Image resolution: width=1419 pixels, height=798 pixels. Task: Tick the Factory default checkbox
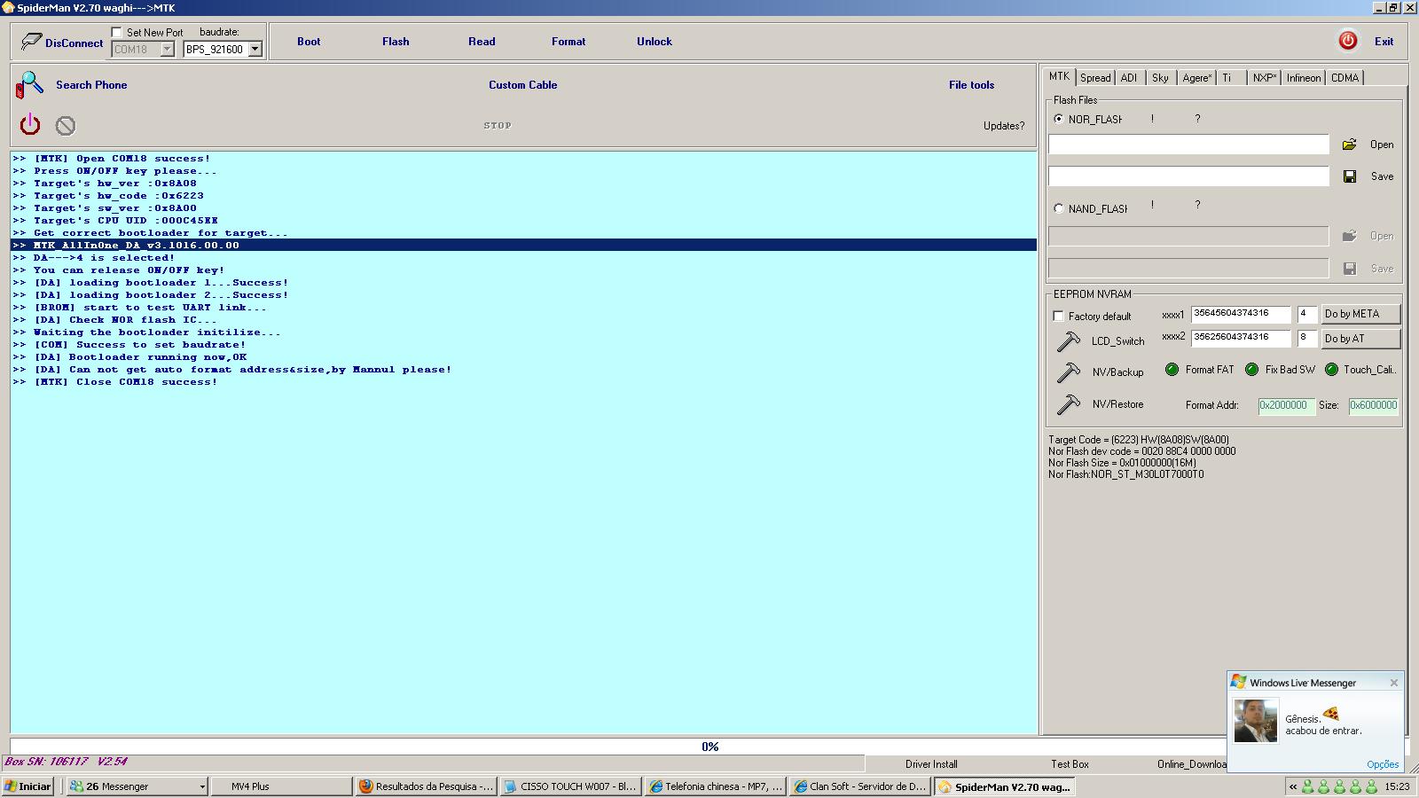1058,316
